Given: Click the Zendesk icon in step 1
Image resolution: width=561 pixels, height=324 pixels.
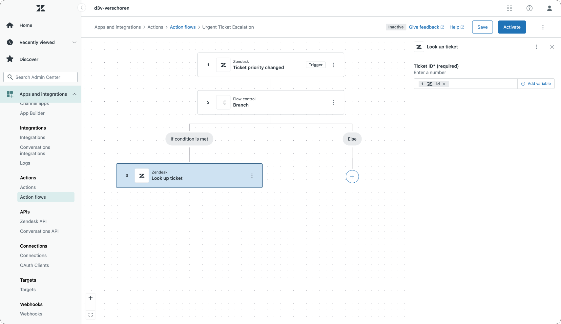Looking at the screenshot, I should click(223, 65).
